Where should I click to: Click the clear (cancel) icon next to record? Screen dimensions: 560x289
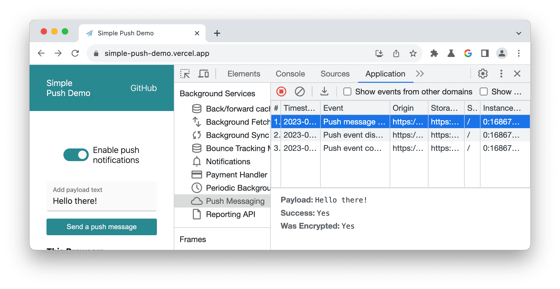pos(300,92)
